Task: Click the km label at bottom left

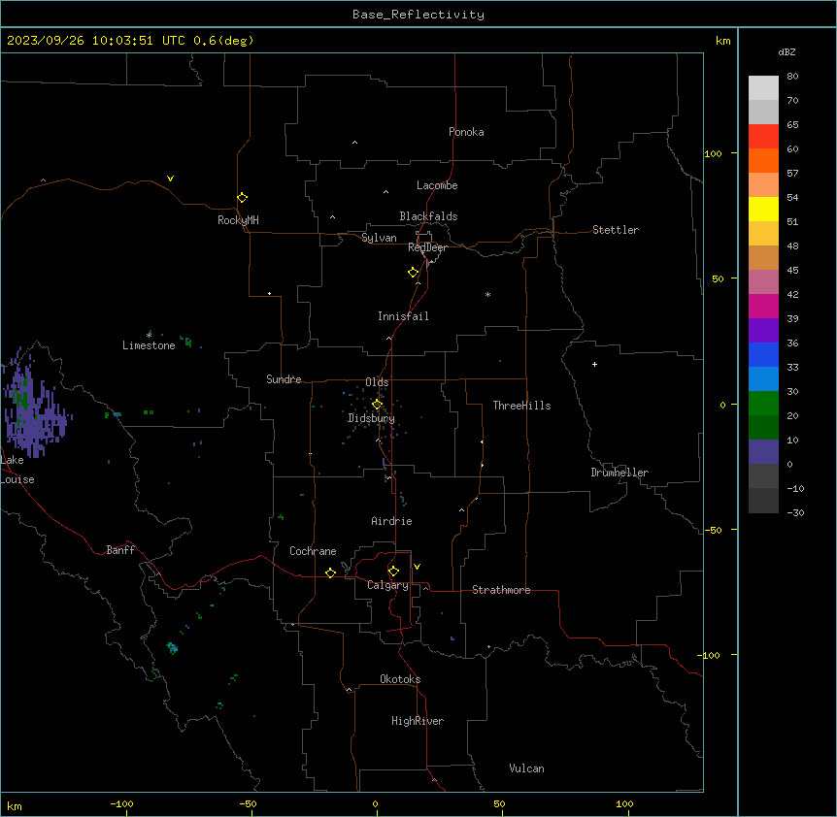Action: (x=15, y=806)
